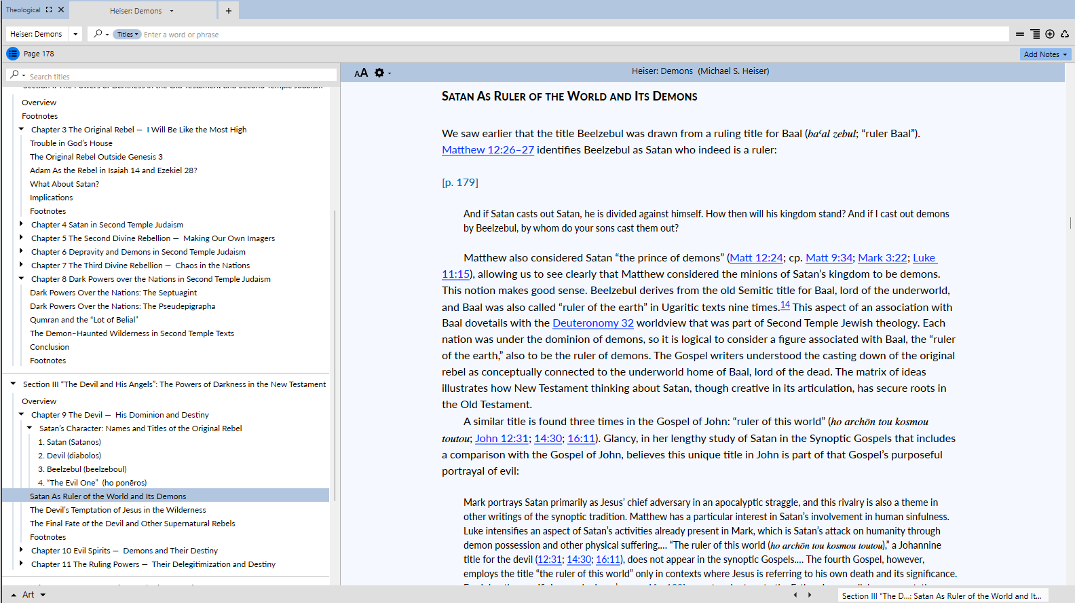Click the fullscreen icon beside Theological

pos(49,10)
